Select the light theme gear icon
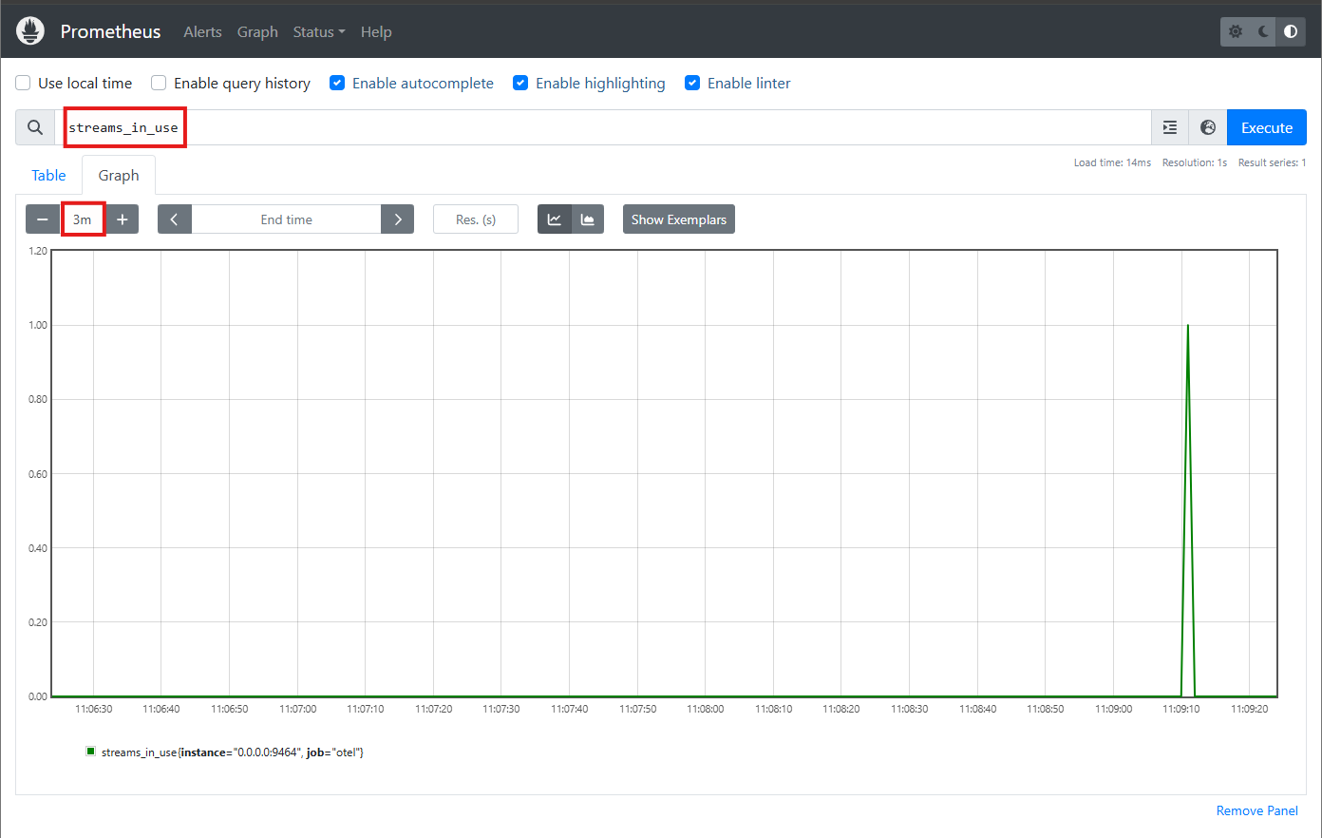The image size is (1322, 838). coord(1236,31)
